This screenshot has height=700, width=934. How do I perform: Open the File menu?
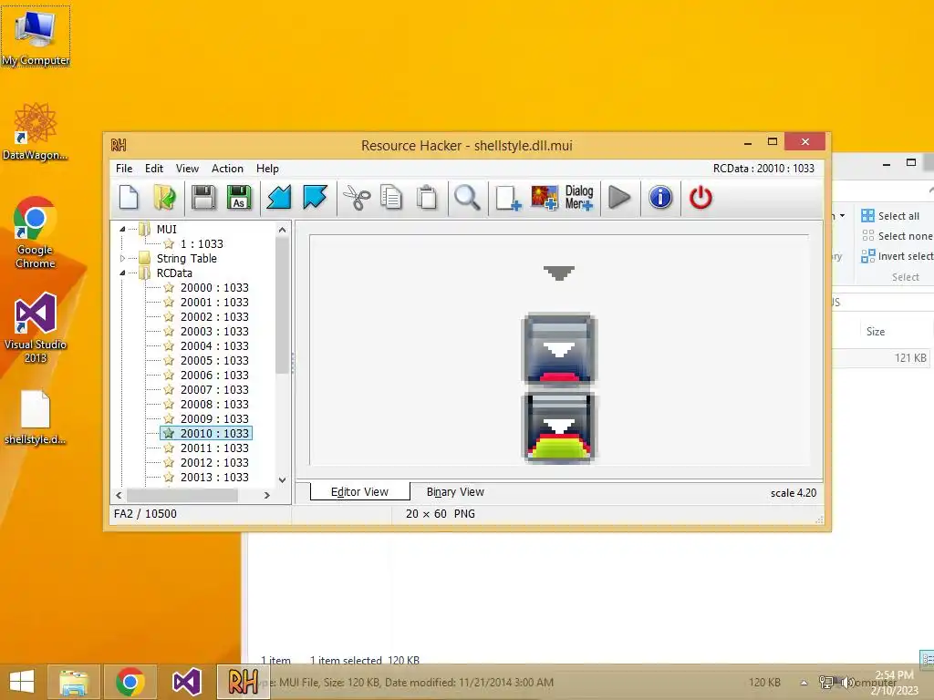coord(124,169)
